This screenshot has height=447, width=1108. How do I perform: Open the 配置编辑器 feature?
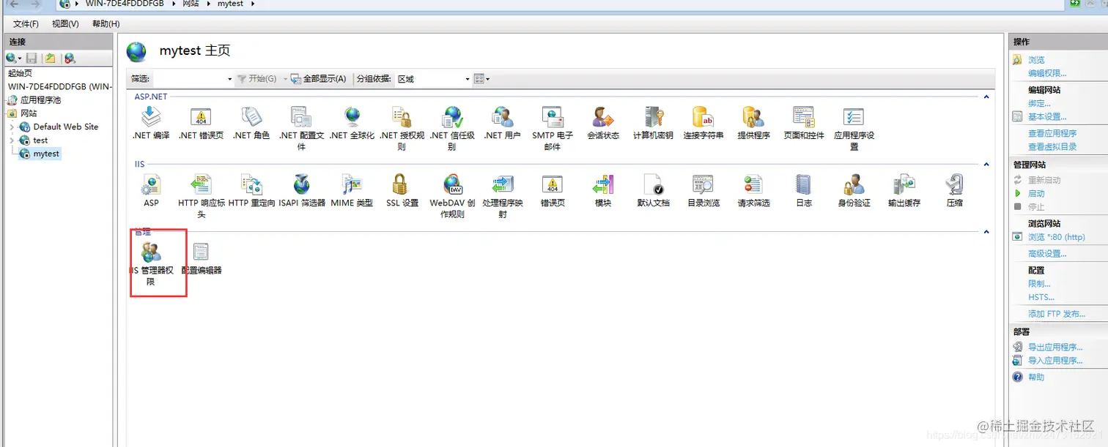(x=201, y=258)
